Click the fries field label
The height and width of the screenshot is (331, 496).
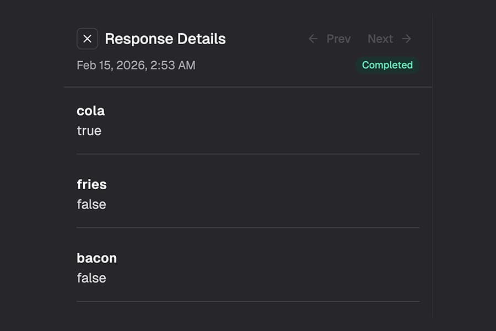pyautogui.click(x=91, y=184)
